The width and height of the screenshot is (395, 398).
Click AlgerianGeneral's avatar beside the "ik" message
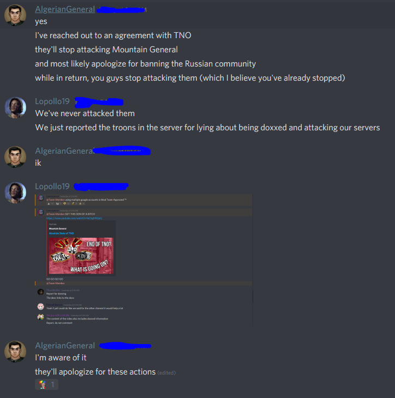[x=15, y=156]
